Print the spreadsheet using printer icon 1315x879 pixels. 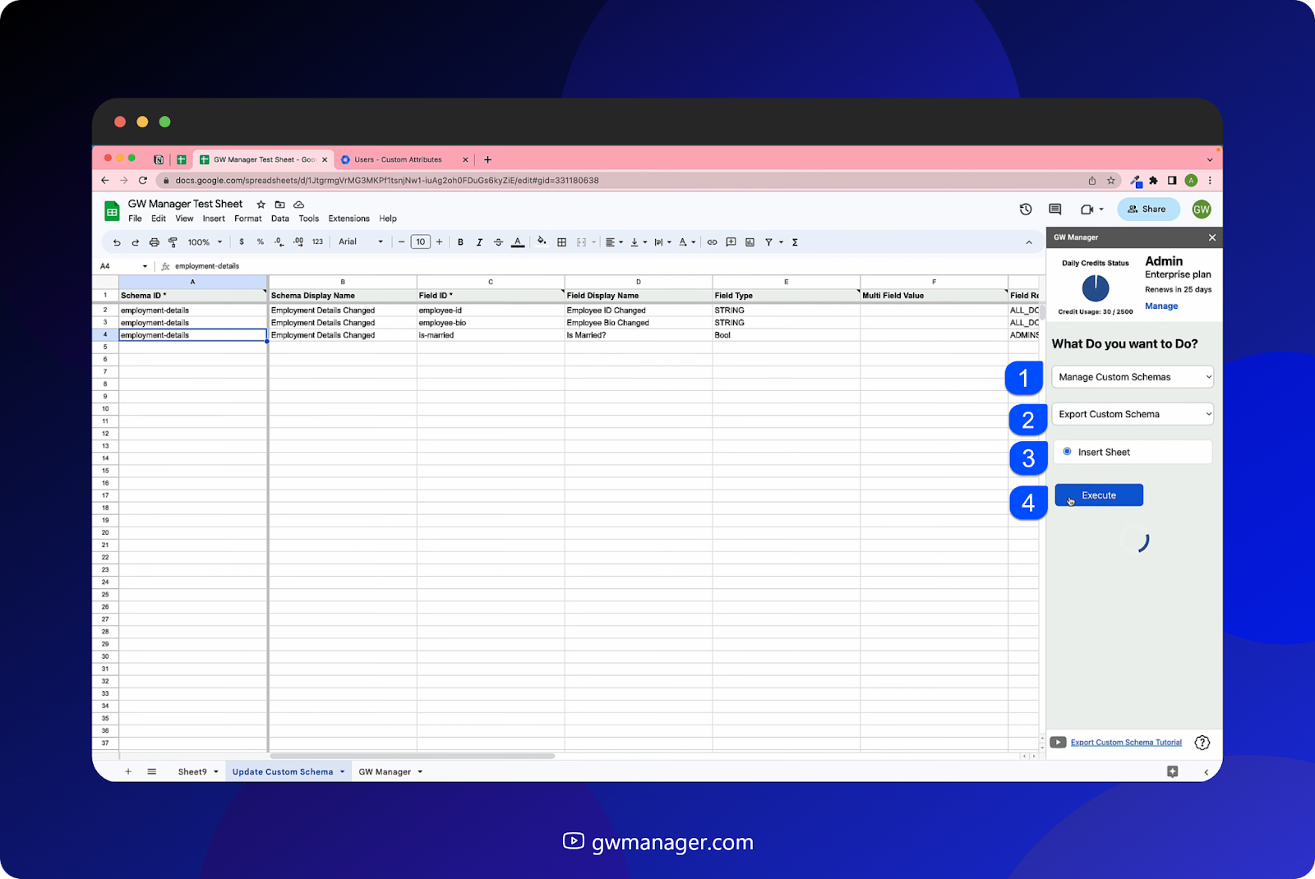[x=154, y=242]
